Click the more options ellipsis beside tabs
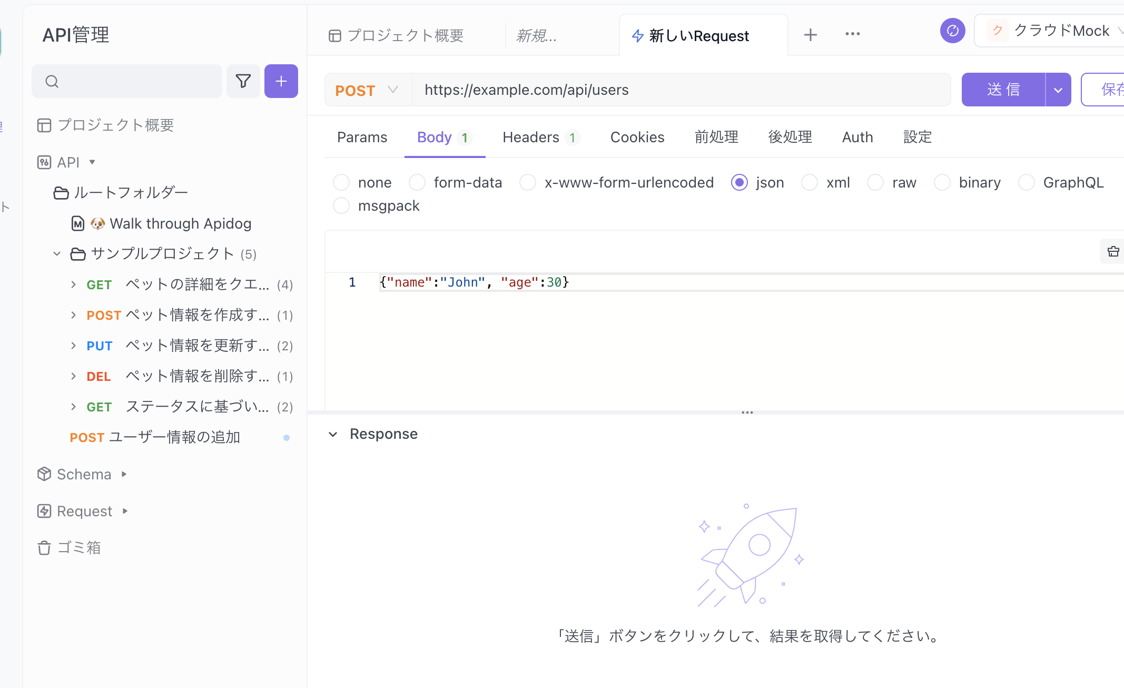Viewport: 1124px width, 688px height. point(852,34)
